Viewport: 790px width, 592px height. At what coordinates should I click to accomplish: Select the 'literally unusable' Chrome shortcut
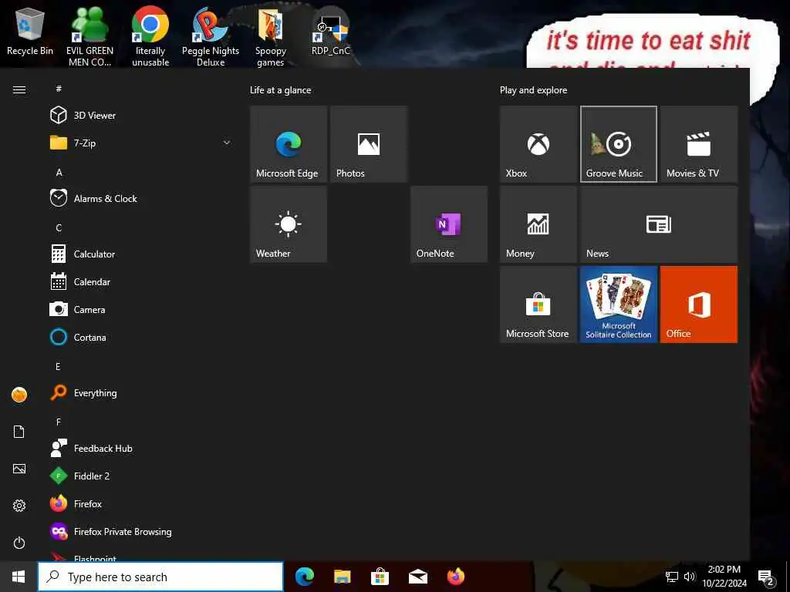(150, 37)
